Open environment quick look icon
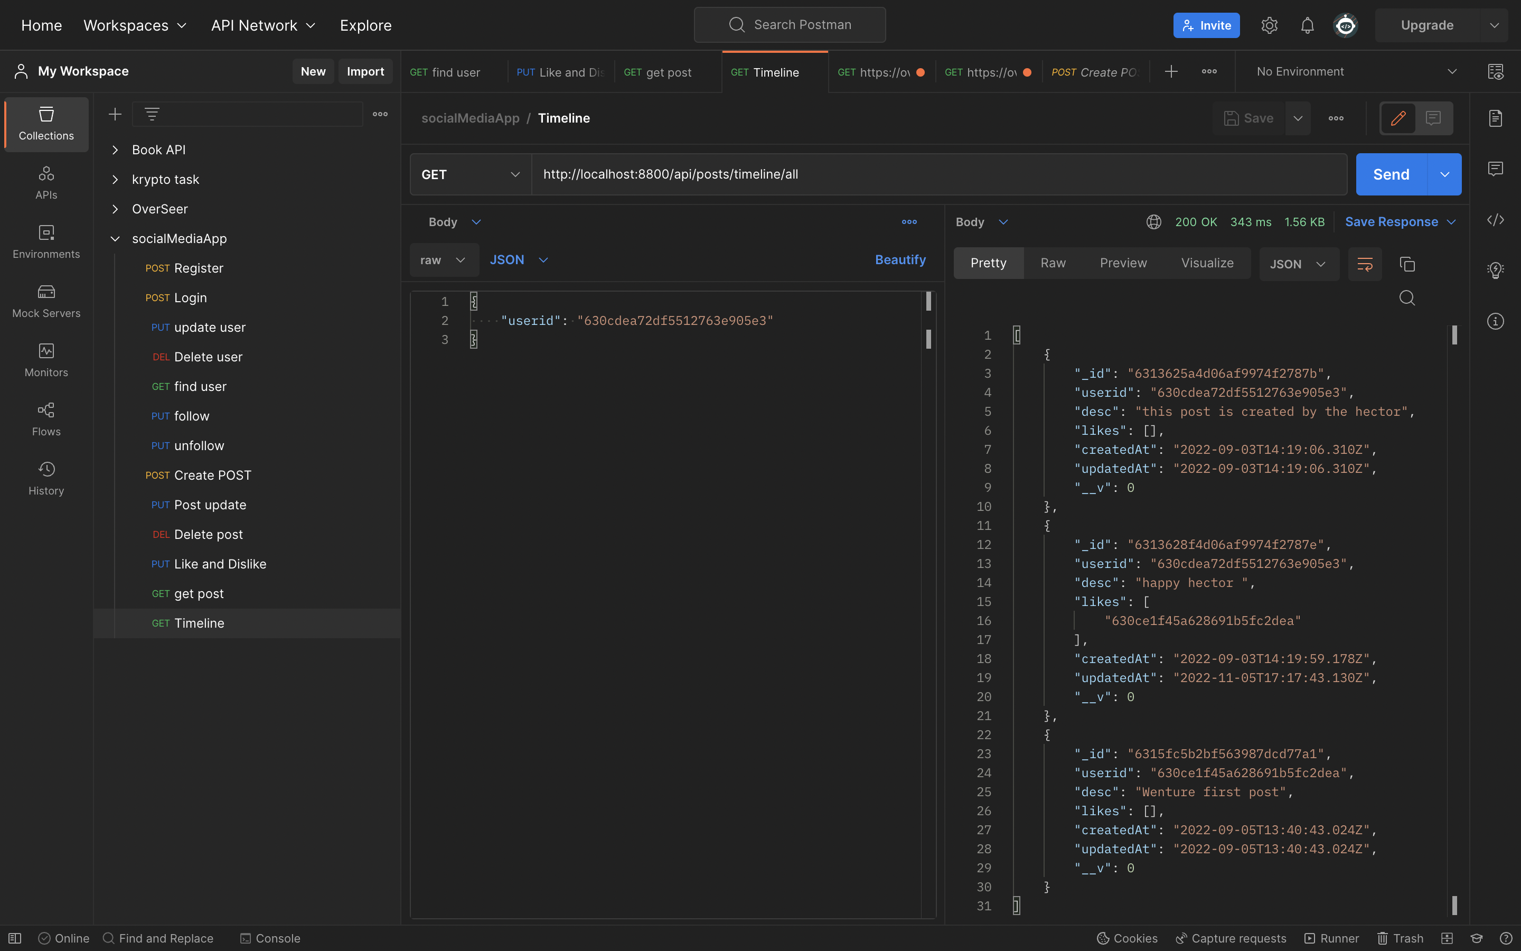The height and width of the screenshot is (951, 1521). click(1496, 72)
